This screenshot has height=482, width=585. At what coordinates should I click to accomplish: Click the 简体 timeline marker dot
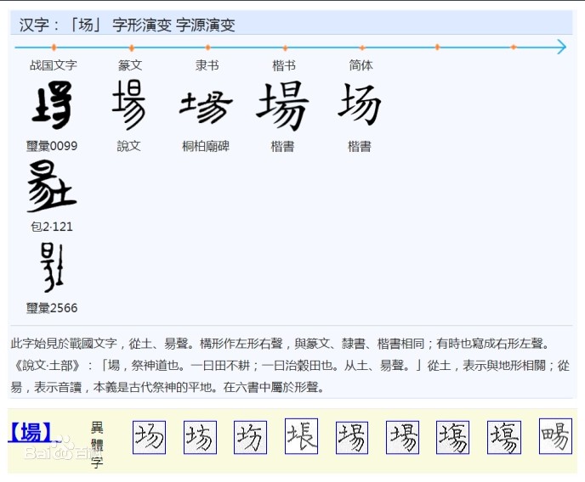(362, 48)
